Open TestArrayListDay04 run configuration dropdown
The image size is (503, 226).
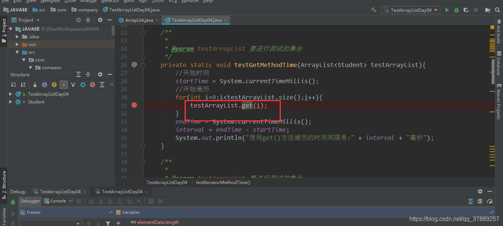[411, 10]
